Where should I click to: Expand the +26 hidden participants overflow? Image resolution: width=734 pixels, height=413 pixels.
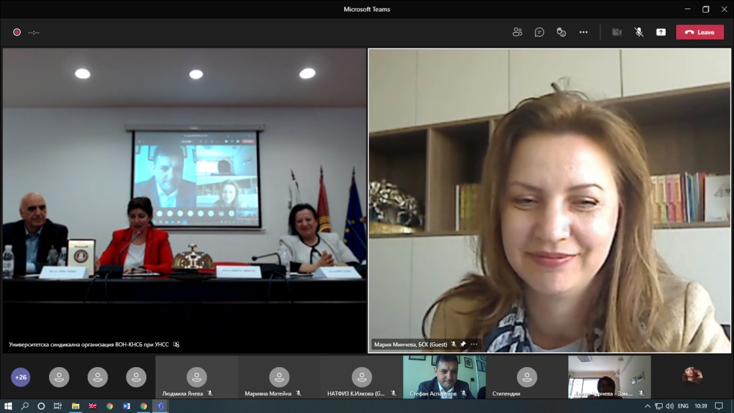pos(21,377)
